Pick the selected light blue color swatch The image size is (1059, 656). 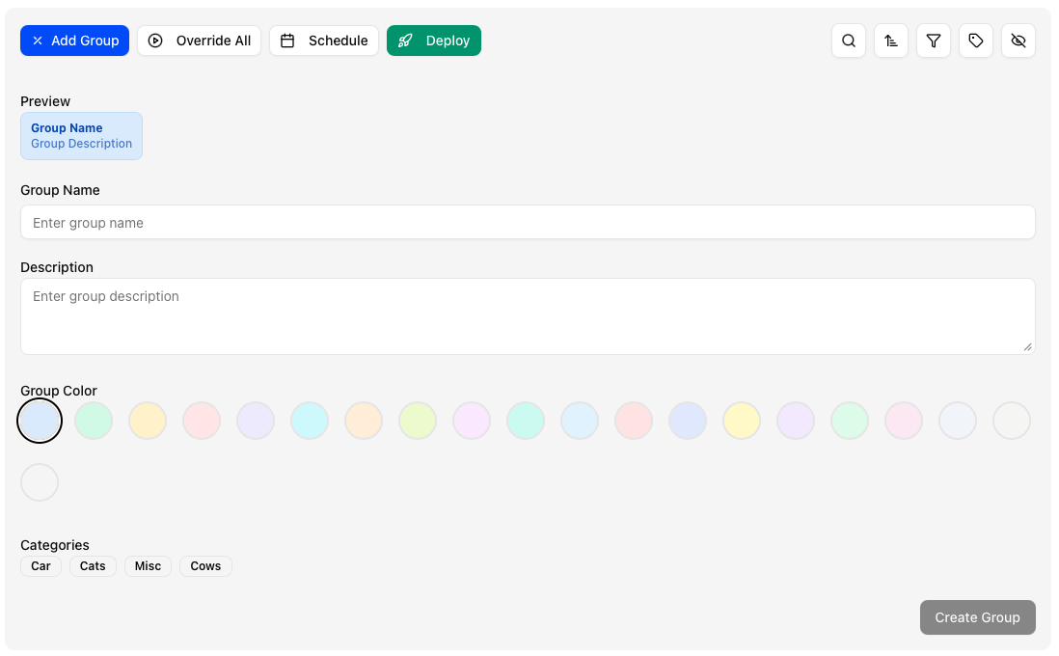[x=40, y=421]
